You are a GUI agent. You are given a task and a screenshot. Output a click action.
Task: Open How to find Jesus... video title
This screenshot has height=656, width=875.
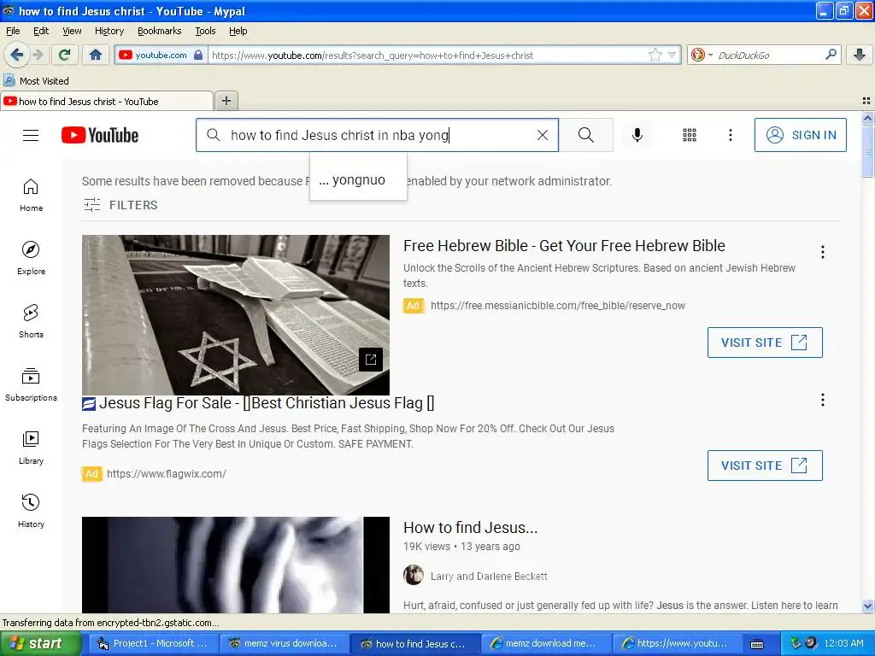tap(471, 528)
